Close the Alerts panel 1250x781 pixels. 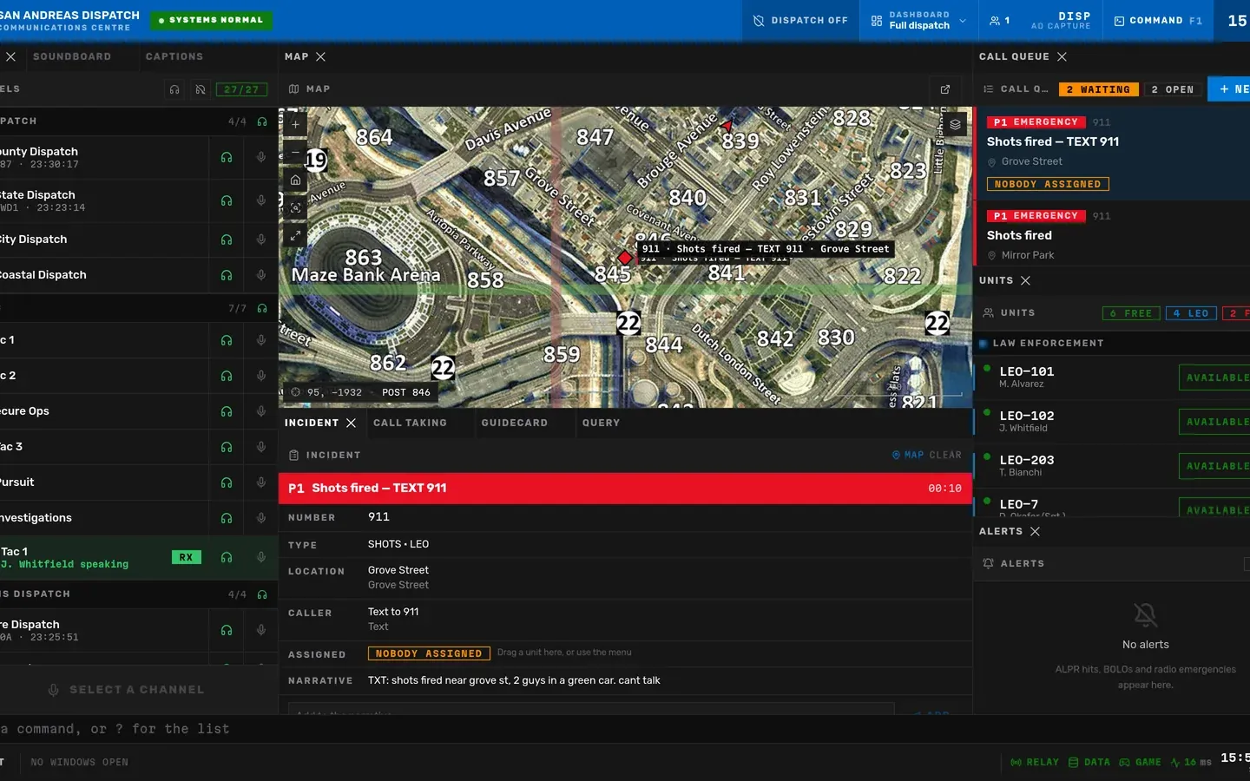coord(1035,531)
